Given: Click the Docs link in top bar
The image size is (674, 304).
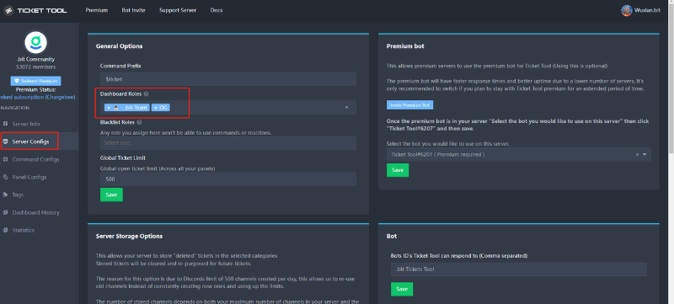Looking at the screenshot, I should click(217, 10).
